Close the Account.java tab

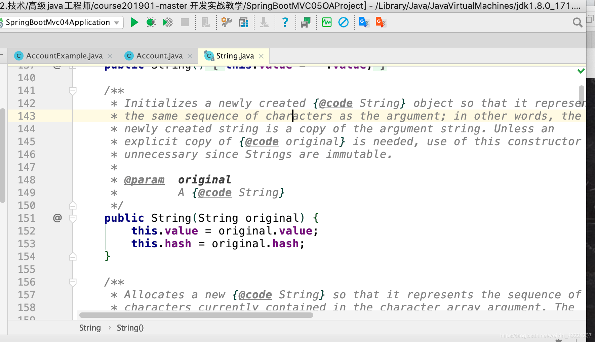click(190, 56)
